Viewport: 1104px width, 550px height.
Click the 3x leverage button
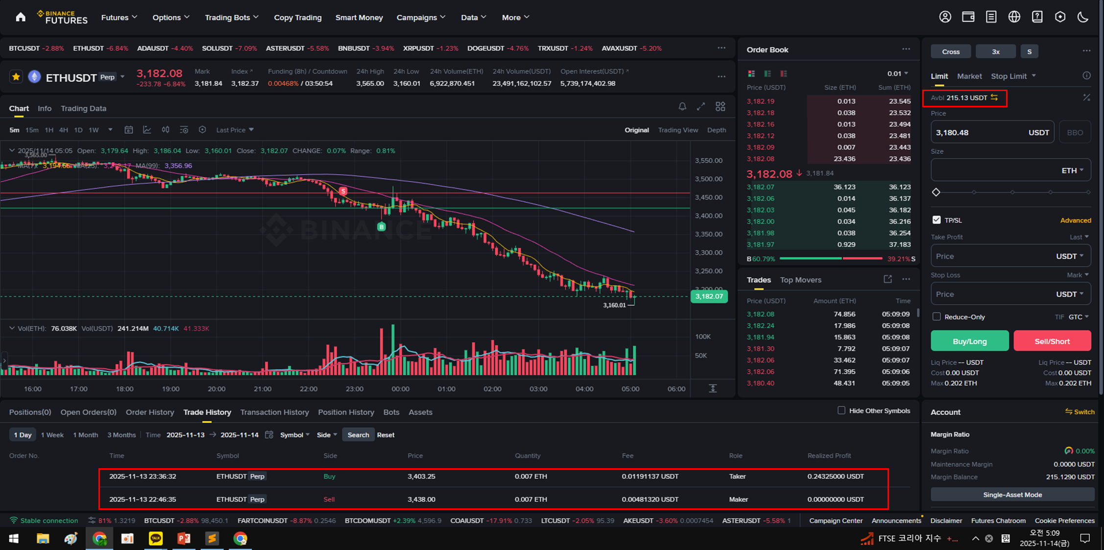pos(996,51)
